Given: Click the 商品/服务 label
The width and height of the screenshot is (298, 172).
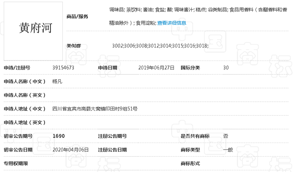Looking at the screenshot, I should pyautogui.click(x=77, y=16).
